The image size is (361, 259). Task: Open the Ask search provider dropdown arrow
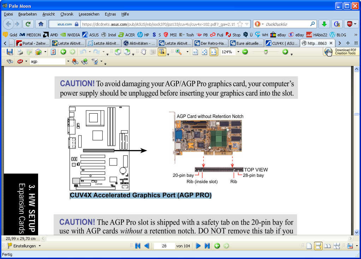[x=26, y=61]
